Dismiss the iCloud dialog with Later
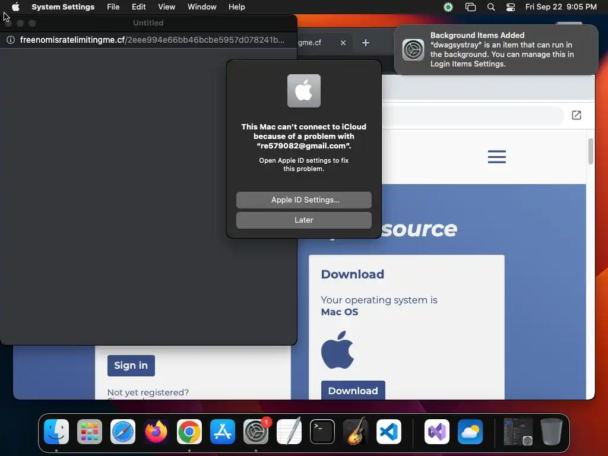608x456 pixels. [303, 220]
